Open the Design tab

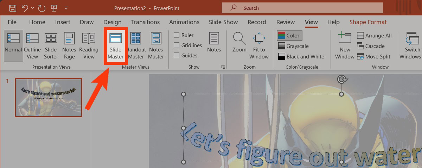(x=113, y=22)
